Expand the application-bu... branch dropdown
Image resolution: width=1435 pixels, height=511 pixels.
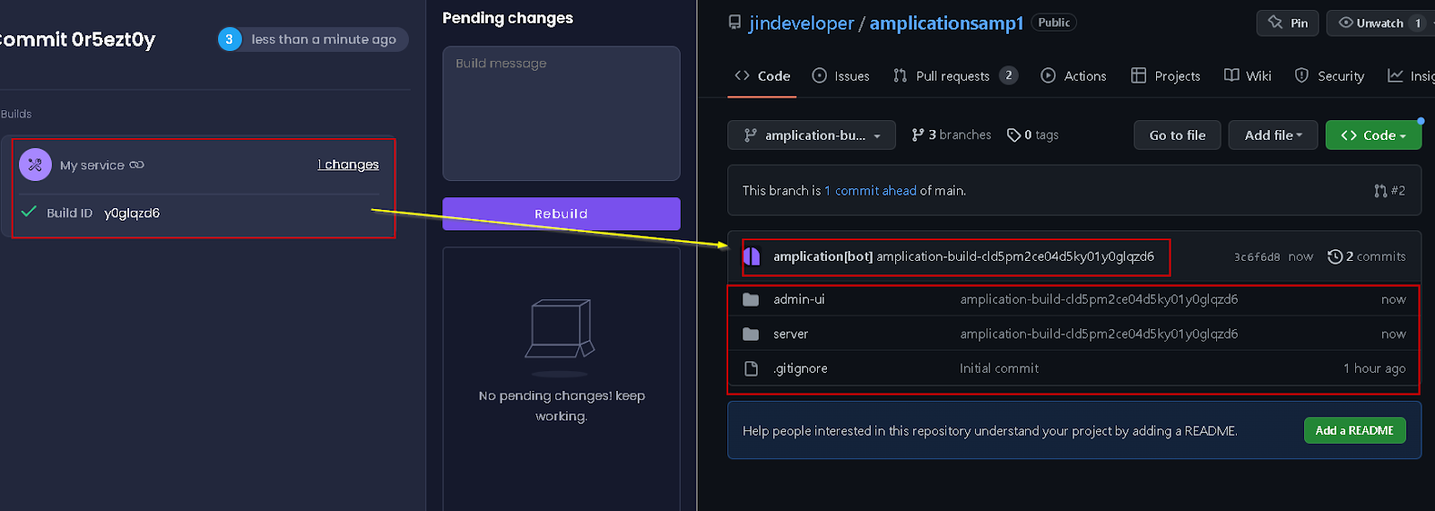tap(812, 135)
